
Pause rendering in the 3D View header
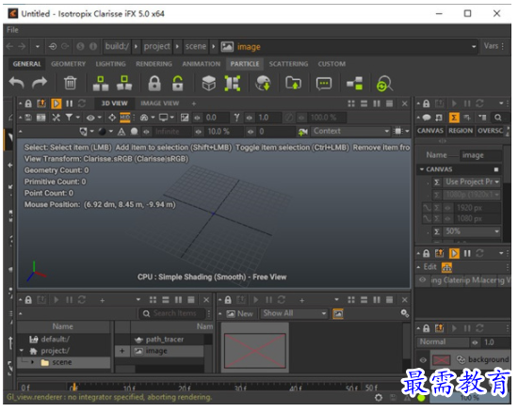(x=69, y=103)
